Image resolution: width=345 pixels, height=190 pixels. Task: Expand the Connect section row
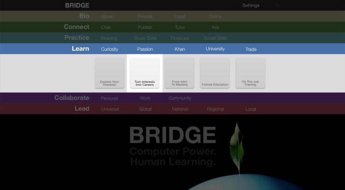[76, 27]
